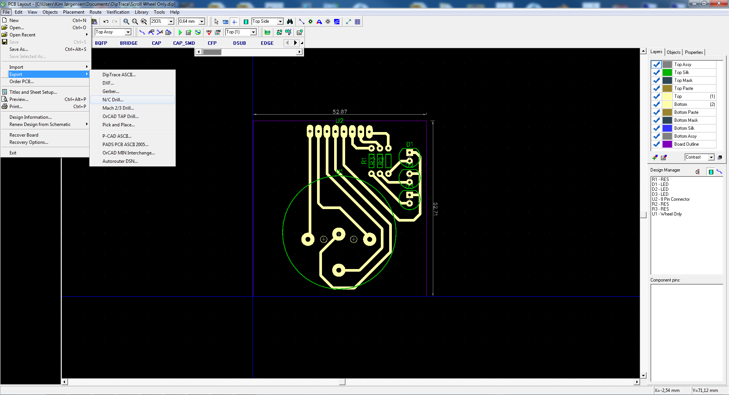The image size is (729, 395).
Task: Toggle visibility of Board Outline layer
Action: point(656,144)
